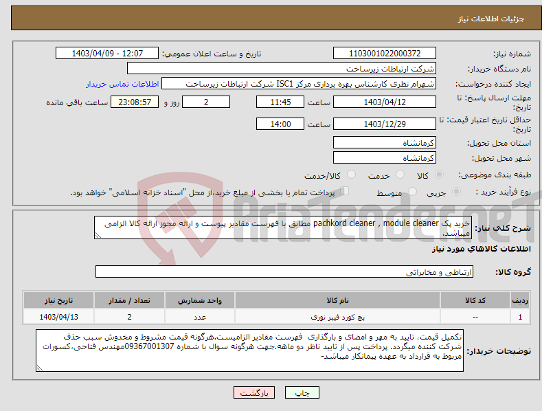Click the item name پچ کورد فیبر نوری
The height and width of the screenshot is (411, 542).
click(338, 317)
